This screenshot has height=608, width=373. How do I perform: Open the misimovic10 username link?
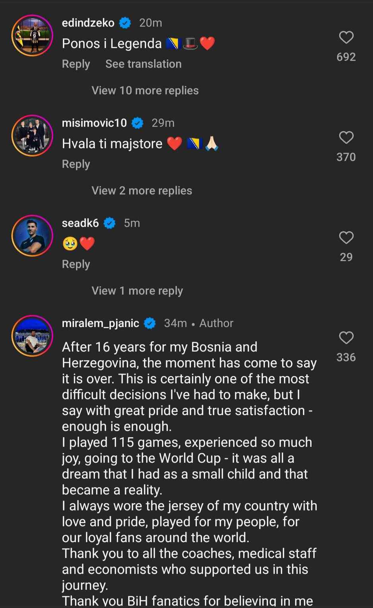(x=94, y=123)
